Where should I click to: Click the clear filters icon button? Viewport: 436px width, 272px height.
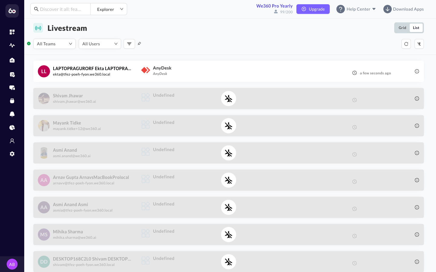(419, 44)
